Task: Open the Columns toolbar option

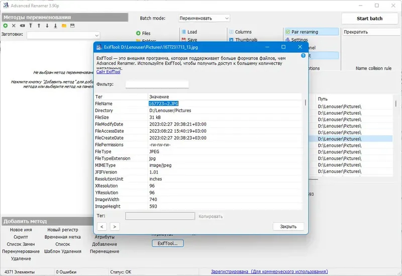Action: [240, 32]
